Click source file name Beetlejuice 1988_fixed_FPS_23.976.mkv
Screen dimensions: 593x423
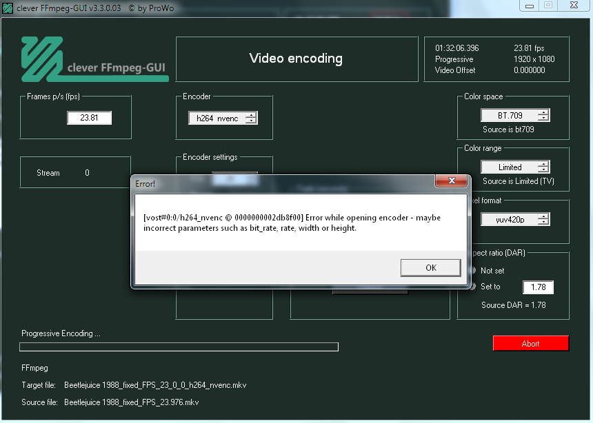tap(131, 402)
